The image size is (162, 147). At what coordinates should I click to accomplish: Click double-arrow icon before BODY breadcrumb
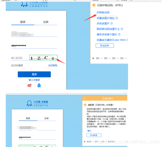(85, 142)
